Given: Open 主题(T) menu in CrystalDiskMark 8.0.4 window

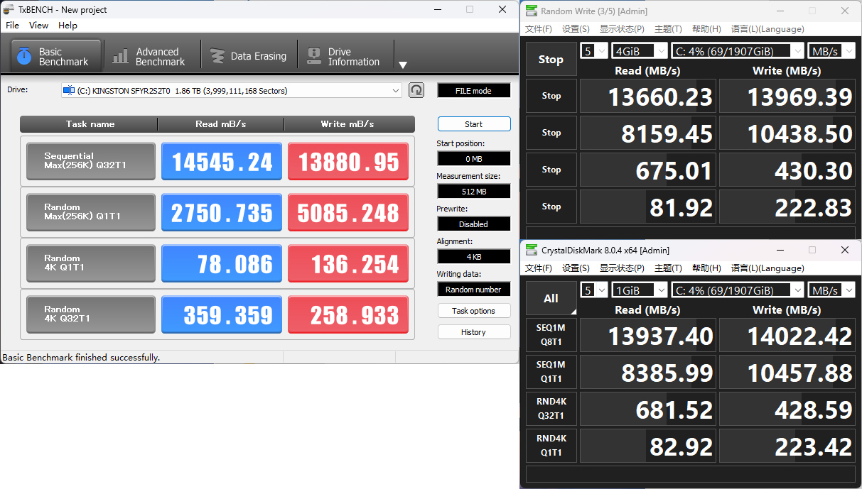Looking at the screenshot, I should tap(668, 268).
